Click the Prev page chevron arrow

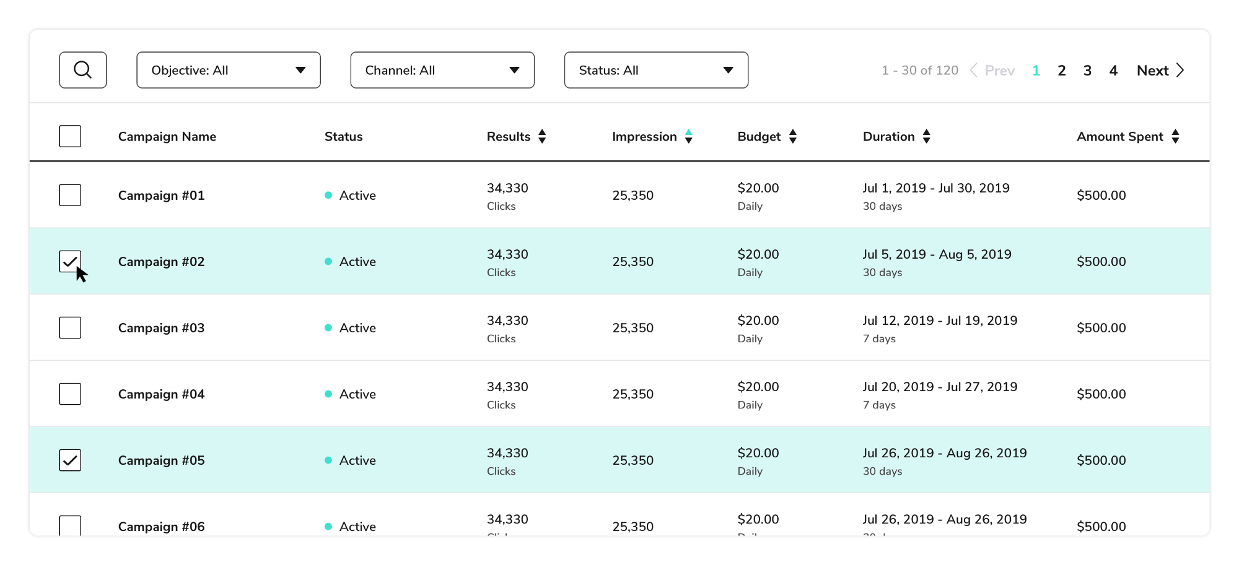coord(974,71)
